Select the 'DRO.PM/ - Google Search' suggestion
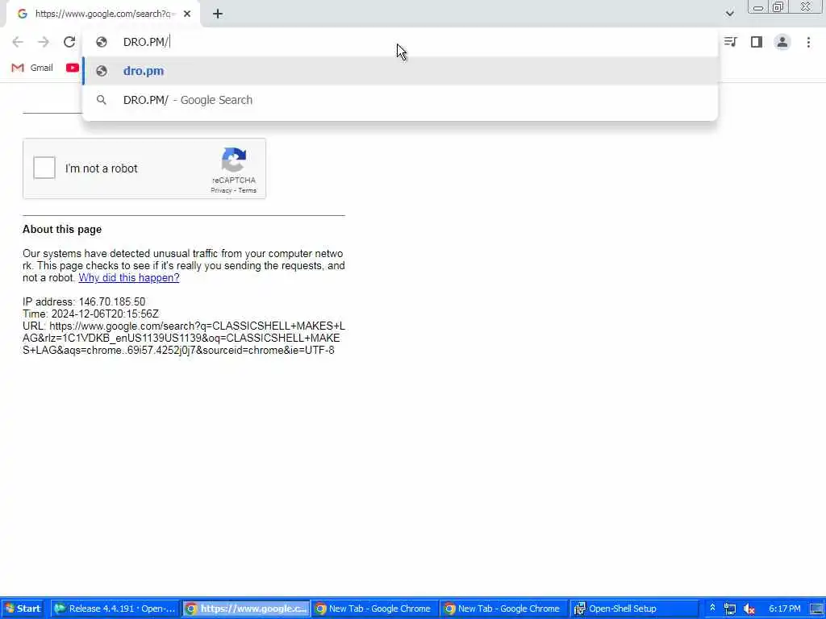This screenshot has width=826, height=619. pyautogui.click(x=400, y=100)
